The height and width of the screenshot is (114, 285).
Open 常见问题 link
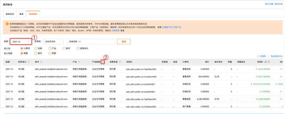tap(269, 4)
